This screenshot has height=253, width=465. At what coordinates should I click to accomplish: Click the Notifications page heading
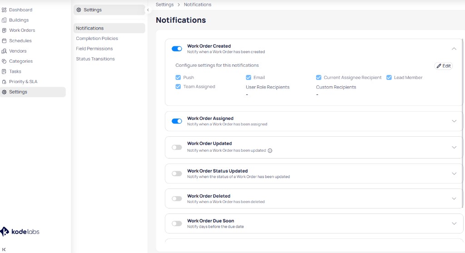tap(181, 20)
